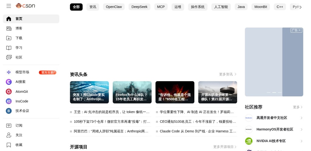Open 学位重要性下降 headline
This screenshot has width=311, height=151.
coord(197,112)
